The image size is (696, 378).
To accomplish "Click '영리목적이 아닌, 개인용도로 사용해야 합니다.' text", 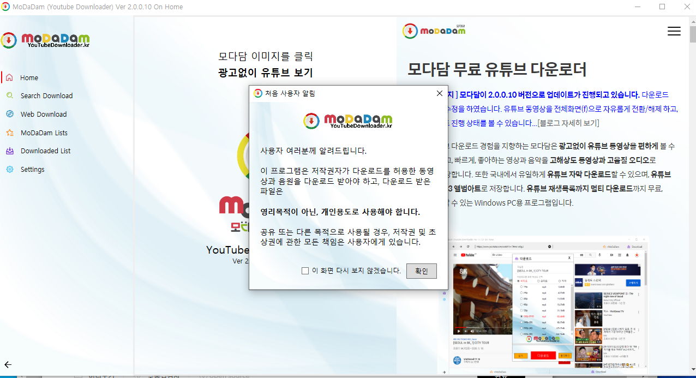I will [x=340, y=212].
